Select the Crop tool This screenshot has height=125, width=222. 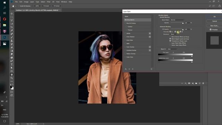[x=12, y=27]
